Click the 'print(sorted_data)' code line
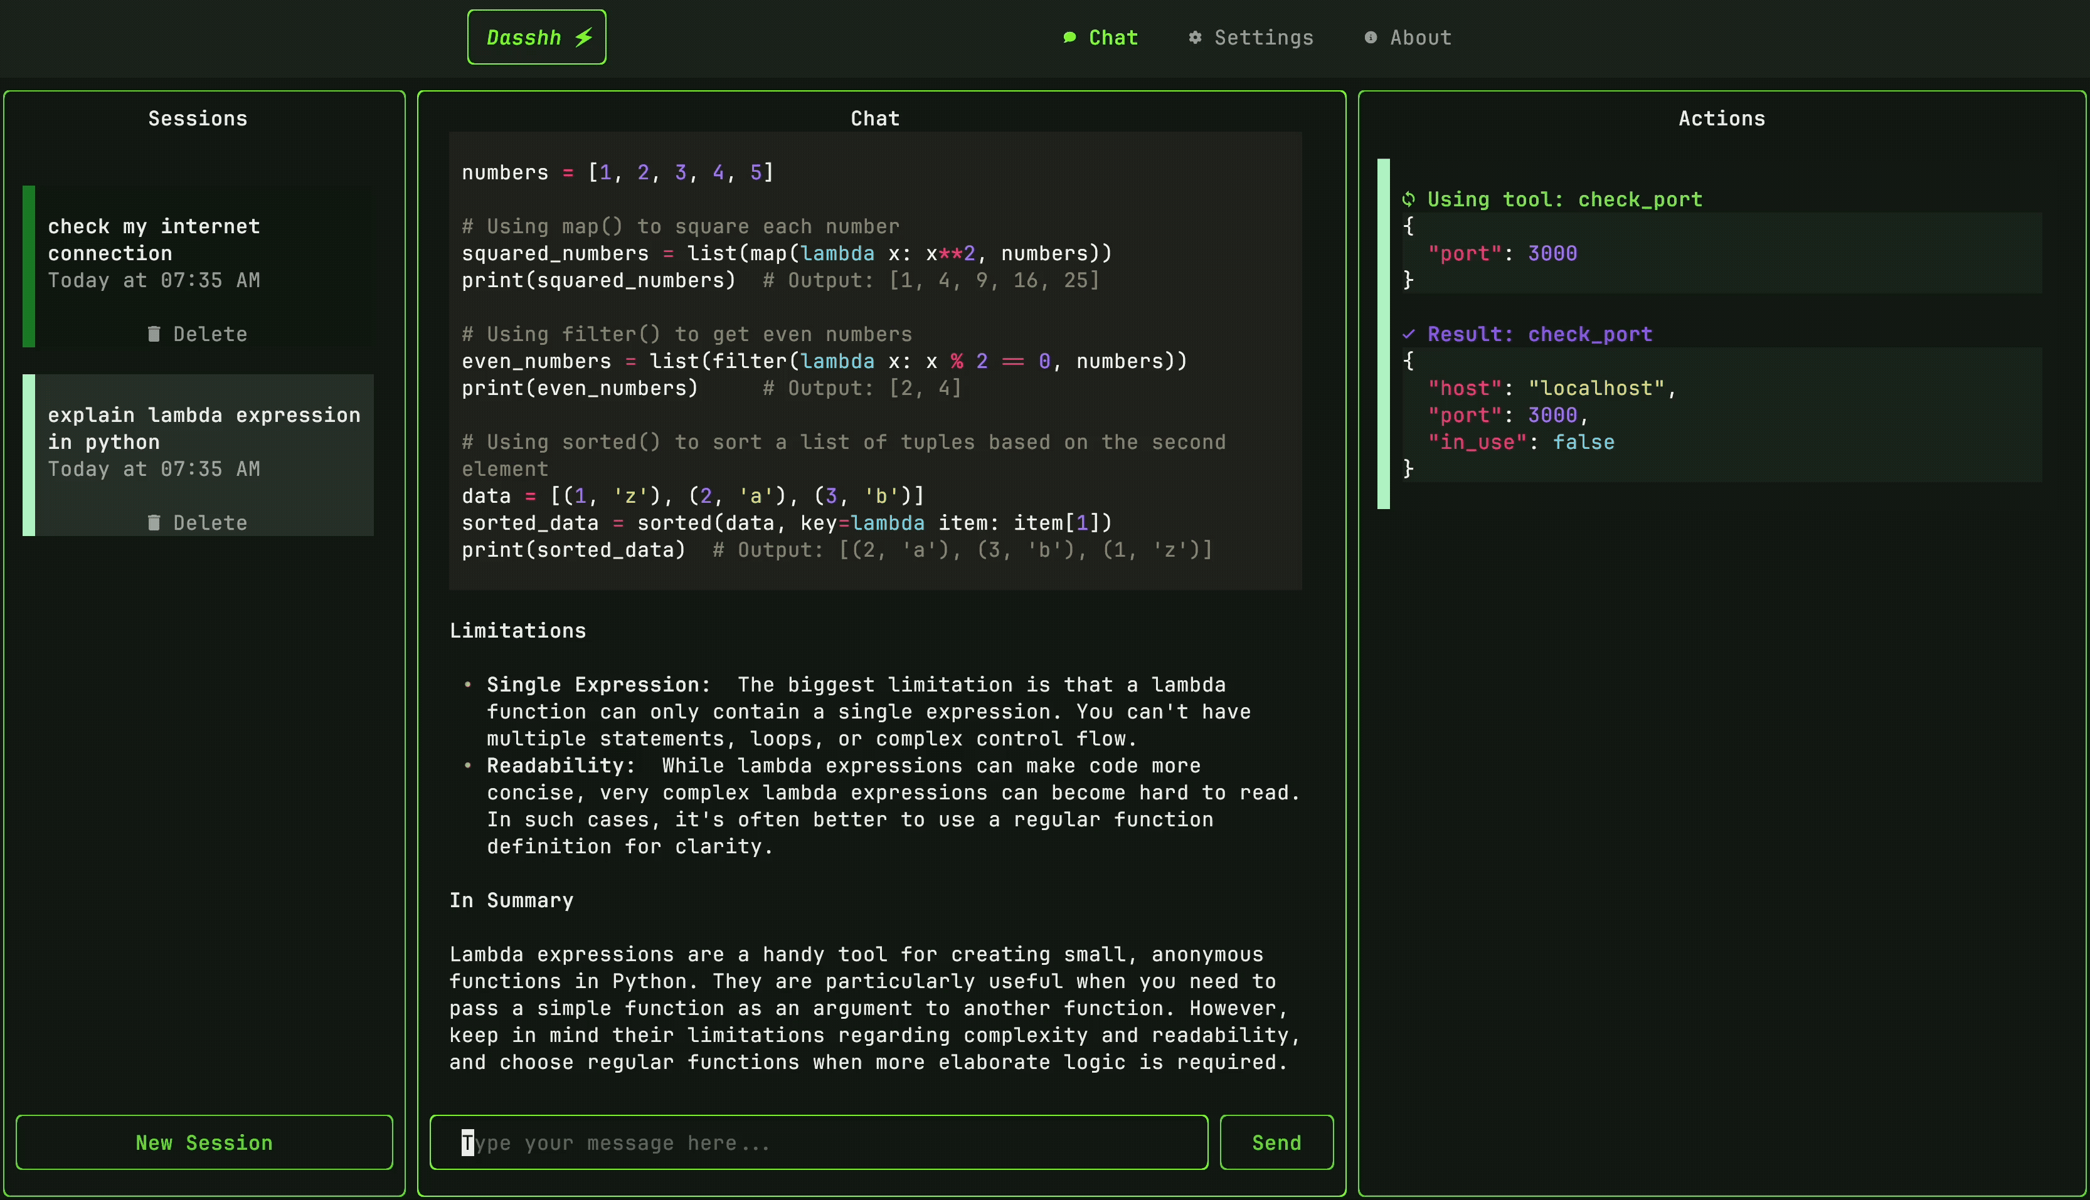 point(837,550)
